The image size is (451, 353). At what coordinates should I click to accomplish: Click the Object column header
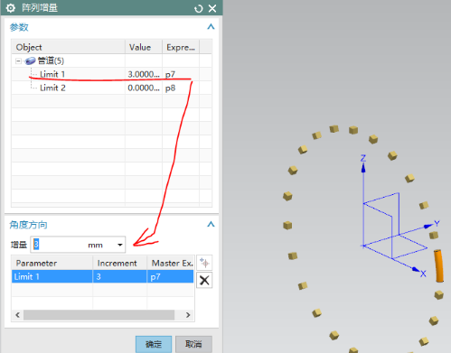pyautogui.click(x=69, y=47)
